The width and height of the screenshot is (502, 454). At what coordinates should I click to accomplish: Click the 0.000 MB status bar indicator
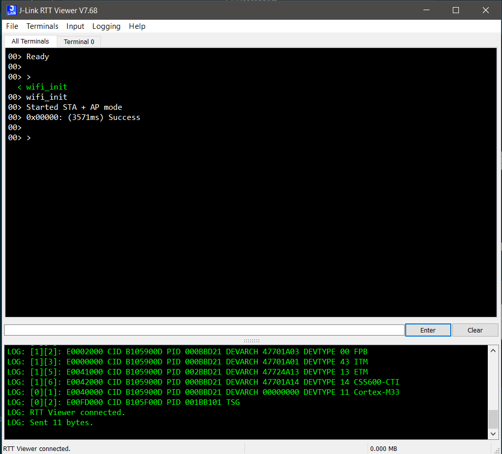[x=384, y=448]
